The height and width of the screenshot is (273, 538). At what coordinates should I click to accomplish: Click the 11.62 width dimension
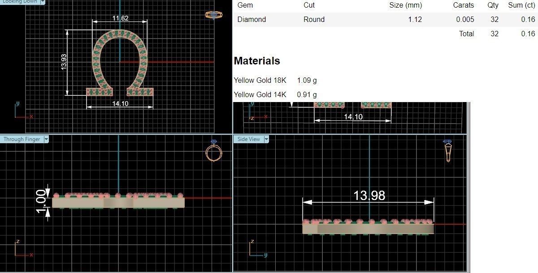pos(120,18)
